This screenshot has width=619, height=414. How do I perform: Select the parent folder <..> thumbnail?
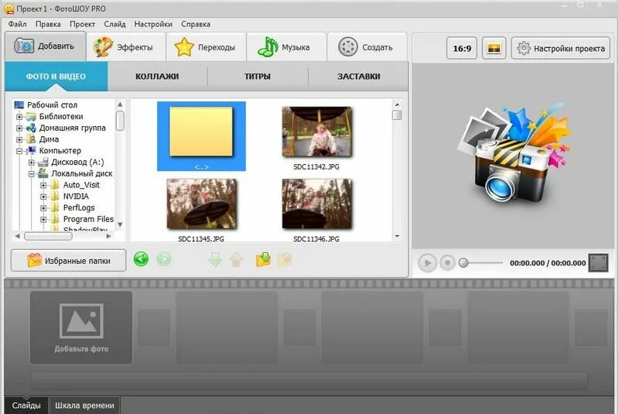point(201,136)
